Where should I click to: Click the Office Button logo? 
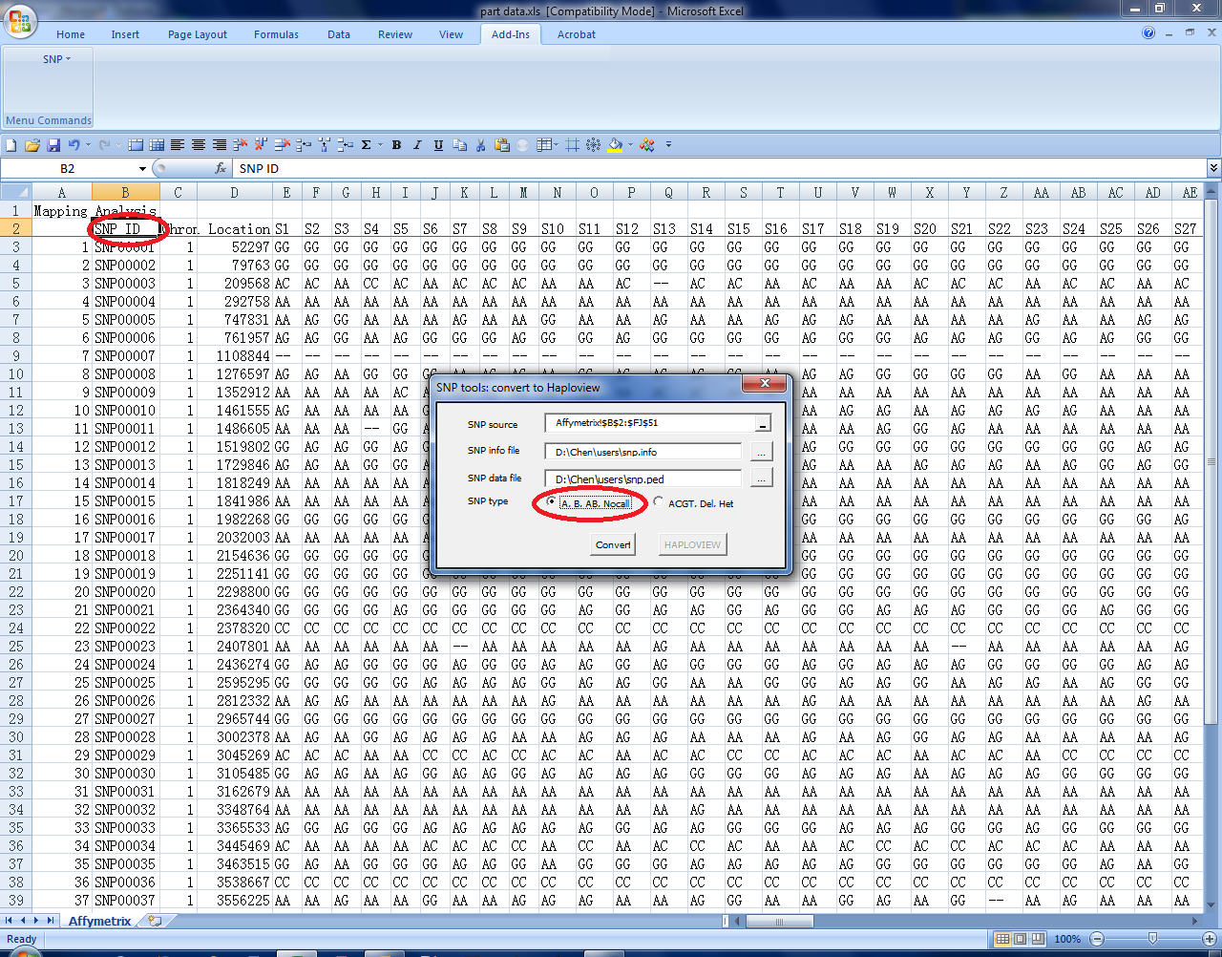19,20
